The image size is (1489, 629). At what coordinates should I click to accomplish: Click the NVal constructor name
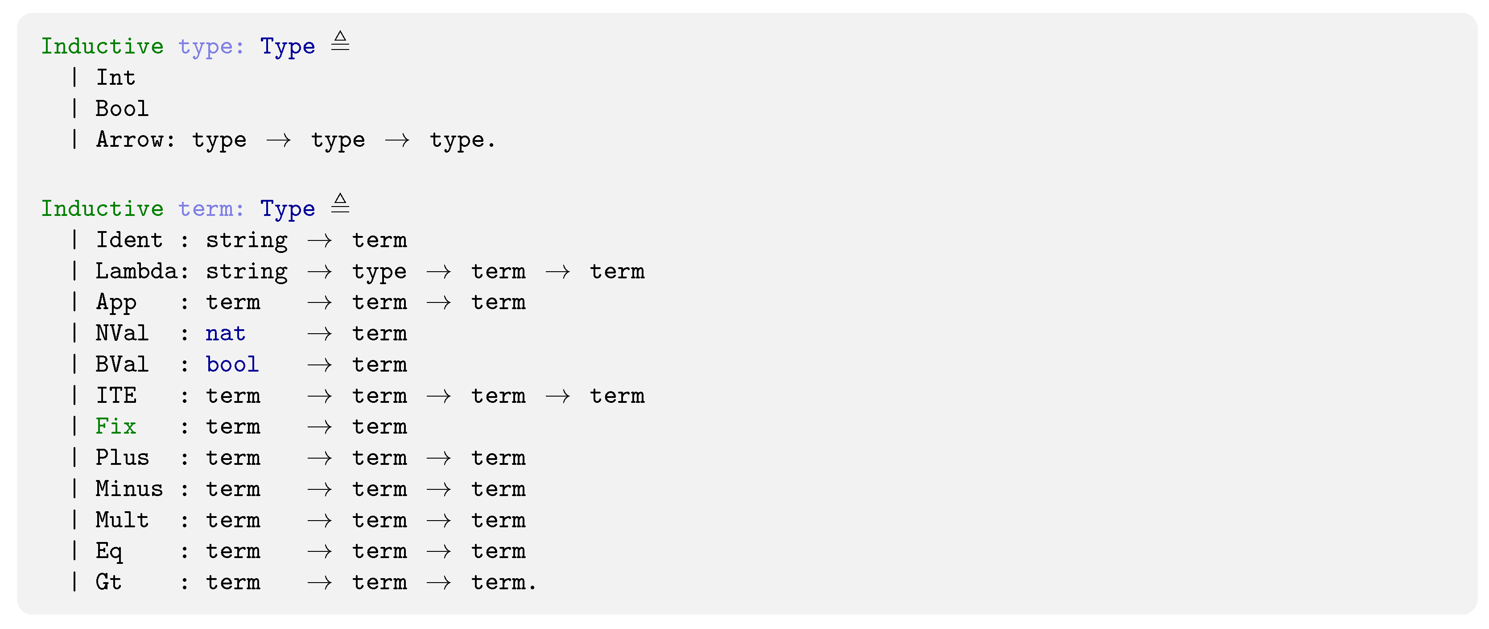click(122, 334)
